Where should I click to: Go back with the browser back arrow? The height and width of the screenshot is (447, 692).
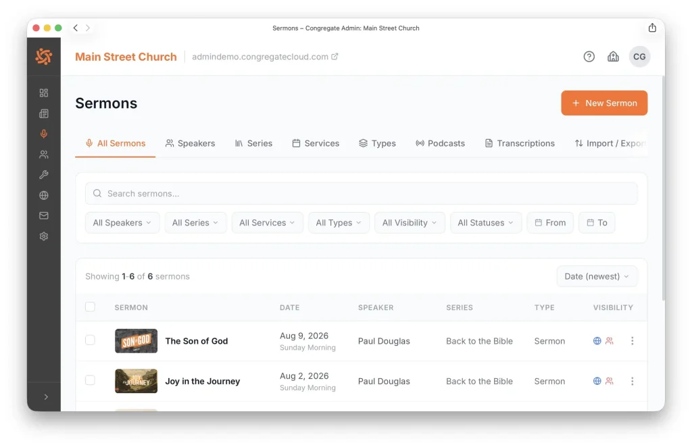point(76,28)
